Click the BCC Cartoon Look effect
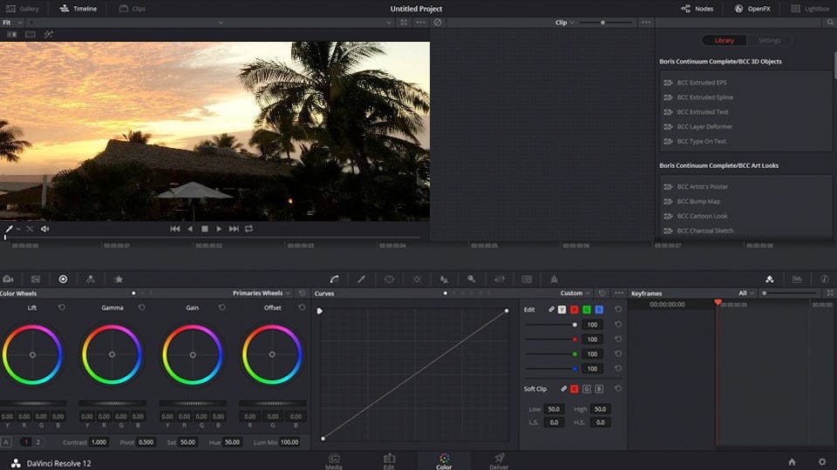 coord(702,216)
